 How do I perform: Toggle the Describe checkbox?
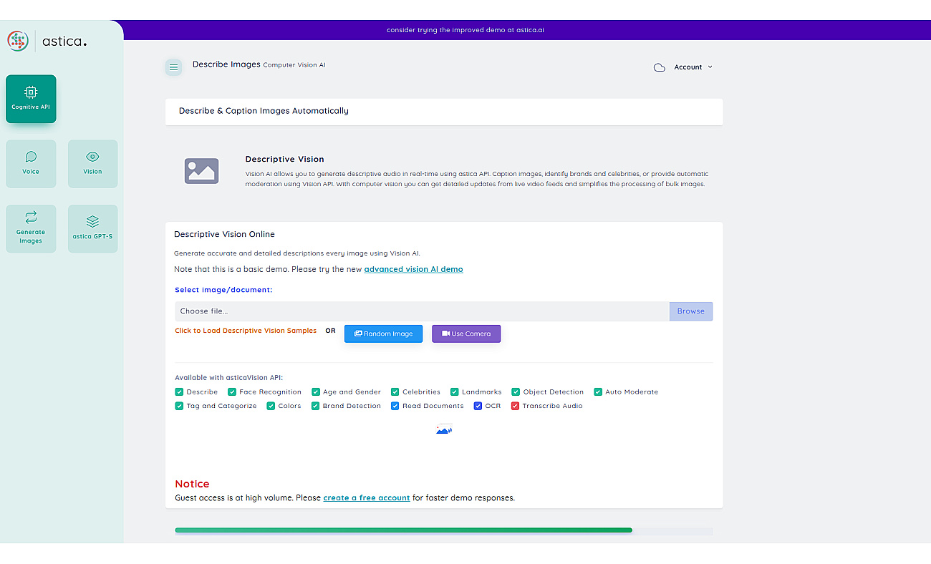(179, 392)
